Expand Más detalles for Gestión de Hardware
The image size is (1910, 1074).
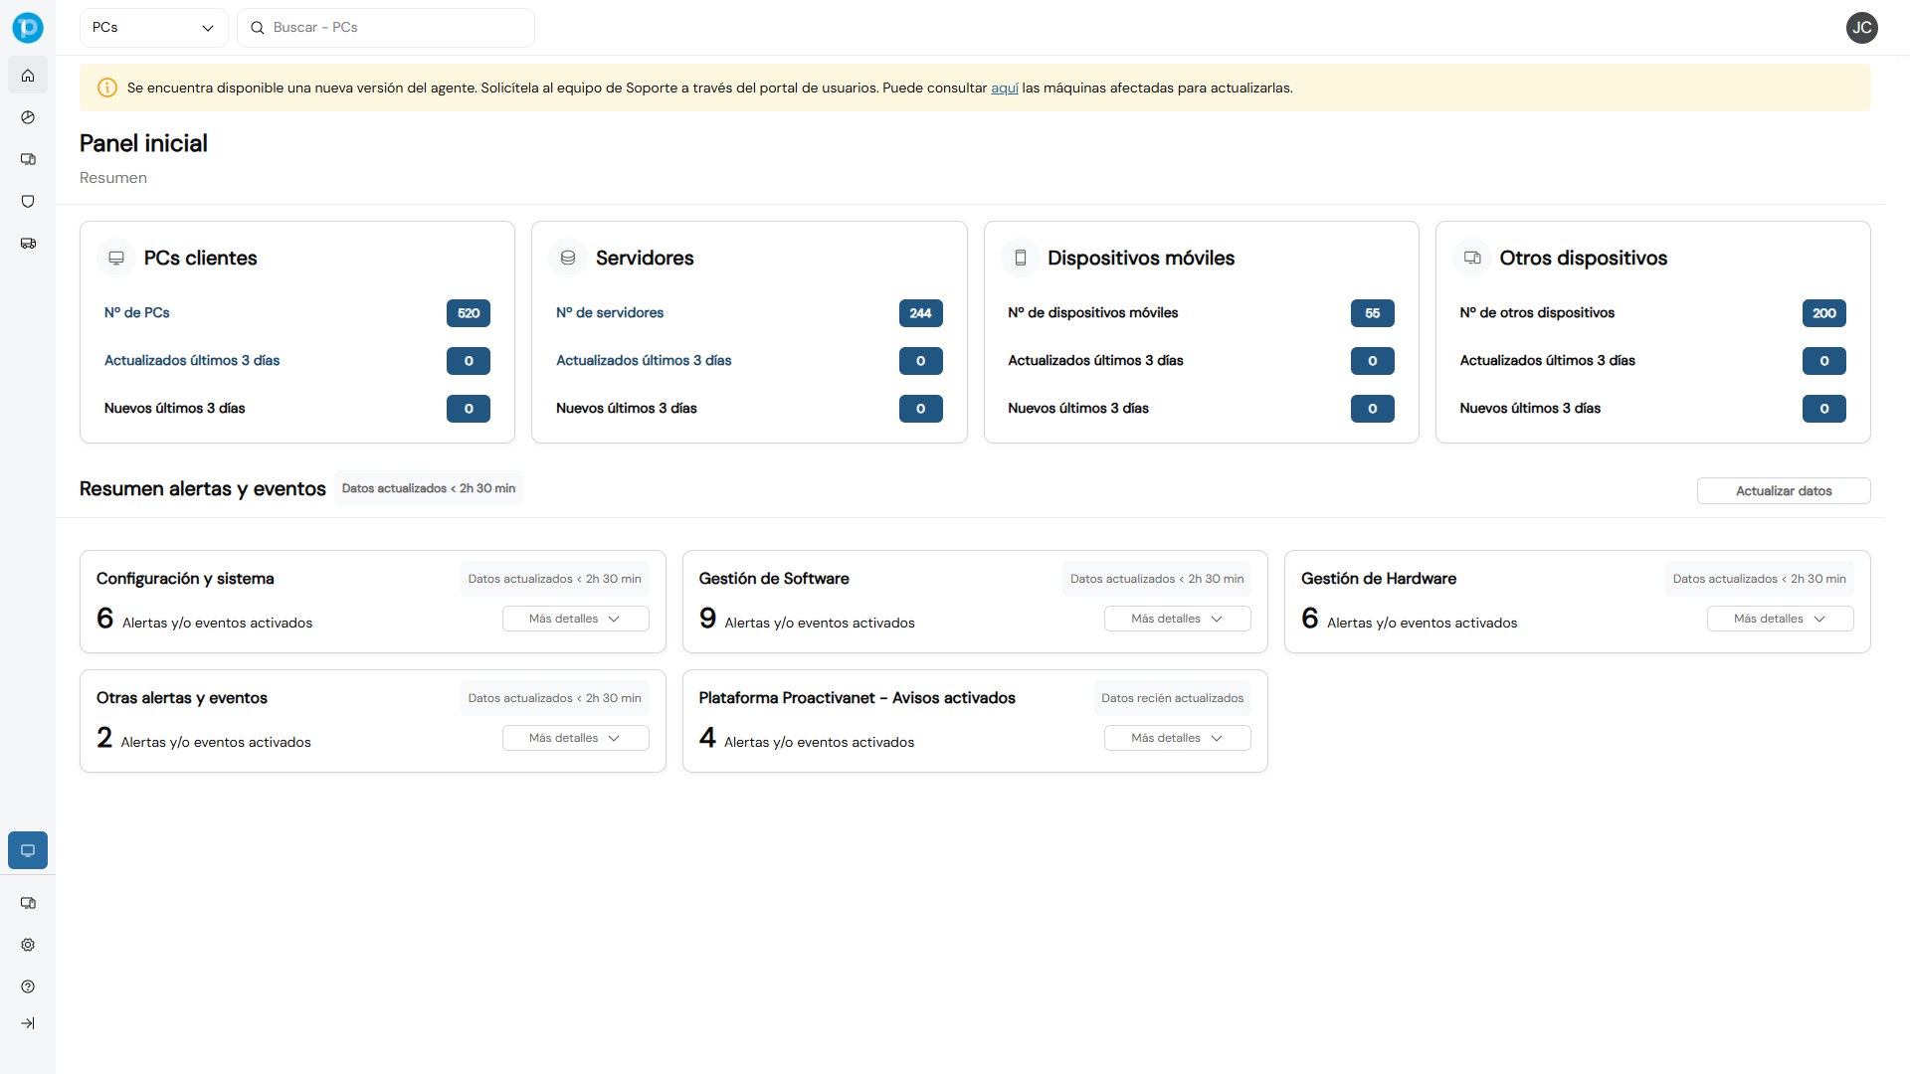(x=1780, y=618)
